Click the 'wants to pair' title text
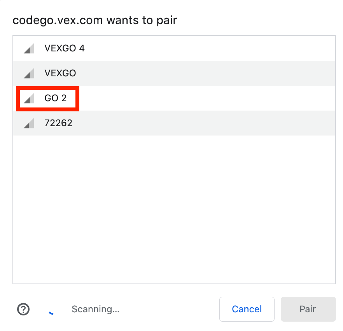 click(142, 20)
